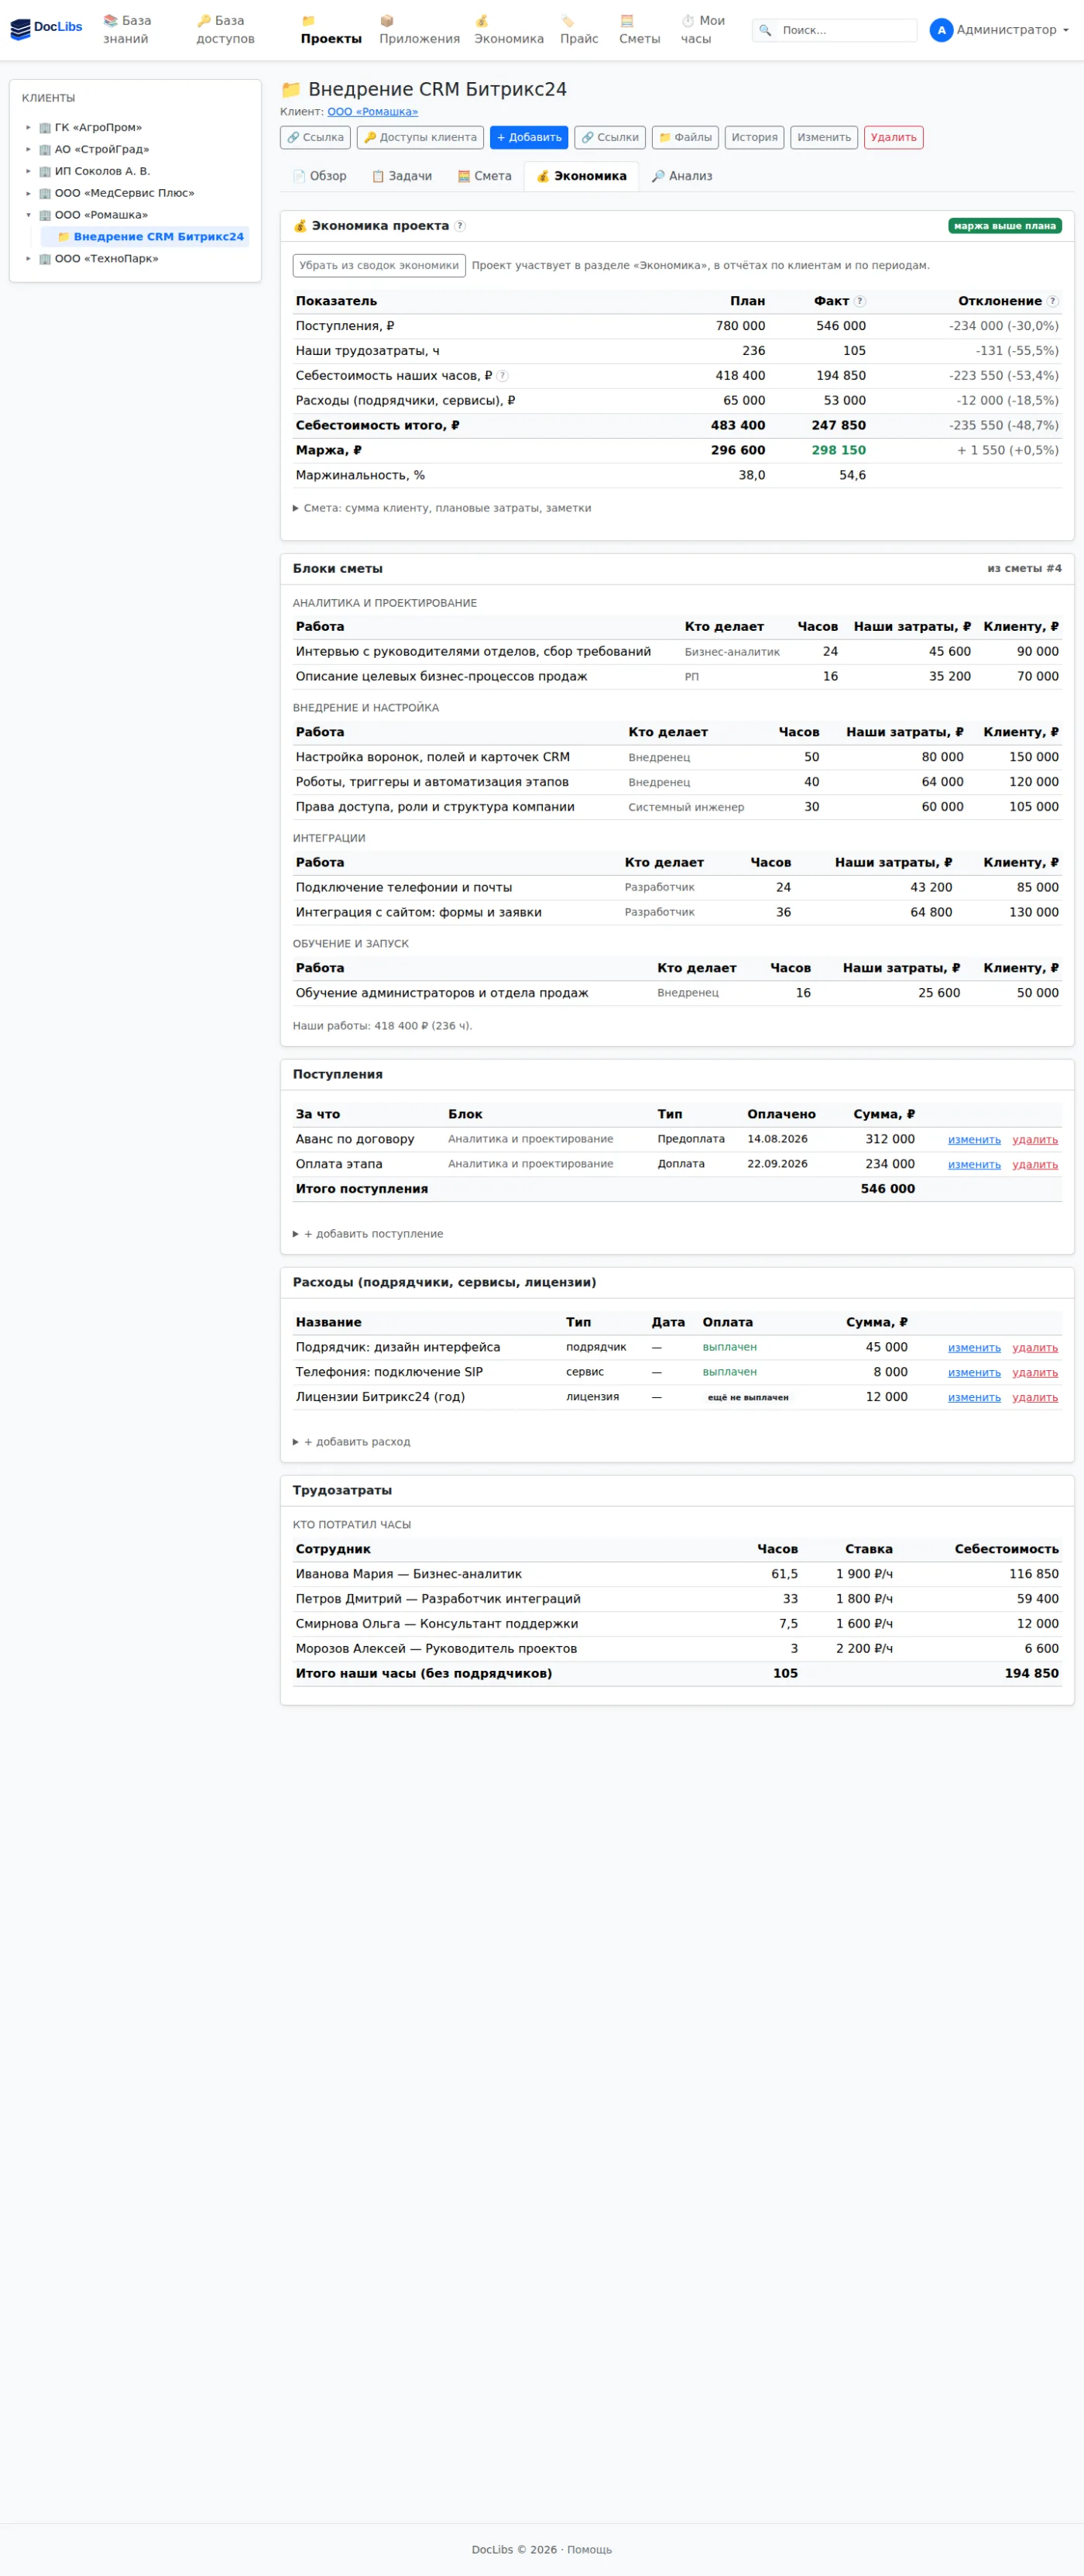This screenshot has width=1084, height=2576.
Task: Expand the АО «СтройГрад» tree arrow
Action: [x=28, y=150]
